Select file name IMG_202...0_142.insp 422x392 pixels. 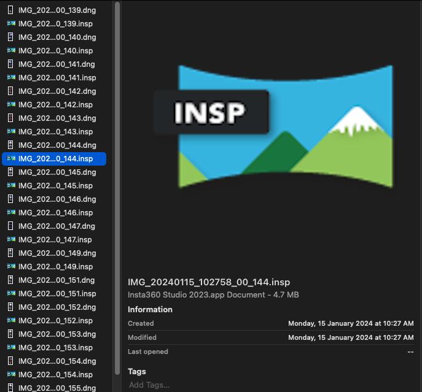click(55, 104)
